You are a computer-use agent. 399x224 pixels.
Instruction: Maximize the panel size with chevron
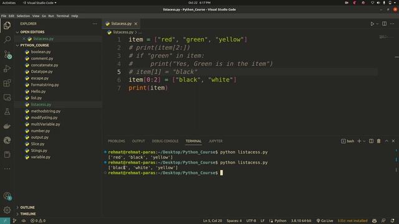tap(387, 141)
